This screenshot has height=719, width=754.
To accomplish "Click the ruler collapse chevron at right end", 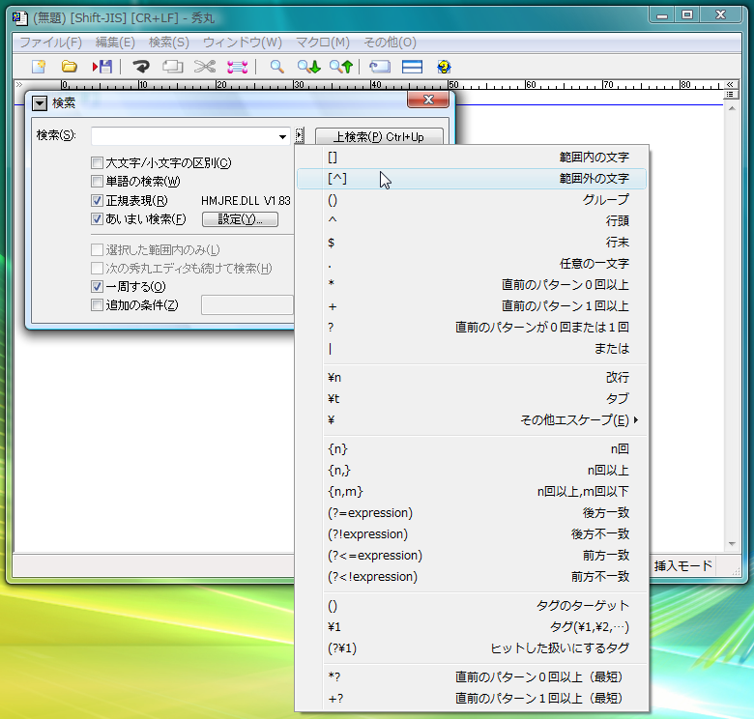I will click(x=730, y=85).
